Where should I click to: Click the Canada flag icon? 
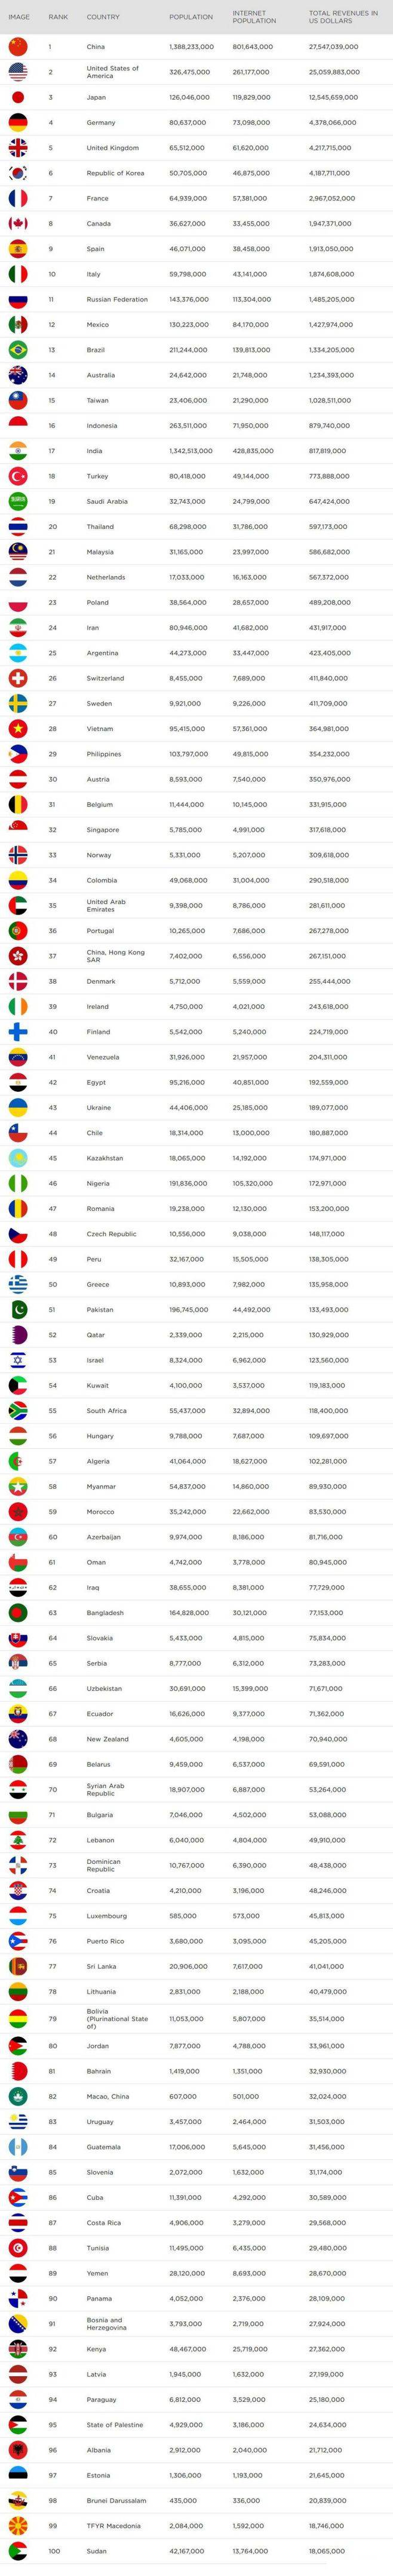coord(18,223)
